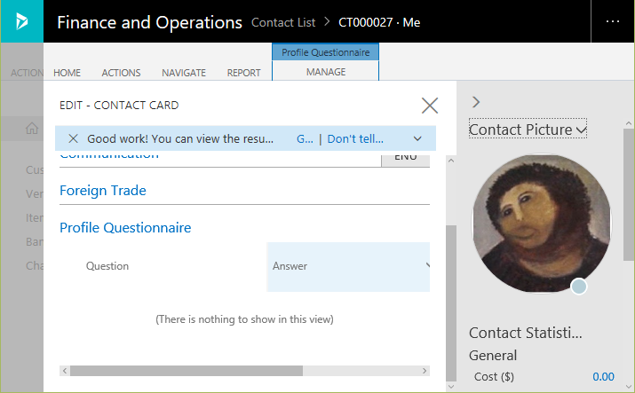Viewport: 635px width, 393px height.
Task: Close the Edit Contact Card dialog
Action: tap(430, 106)
